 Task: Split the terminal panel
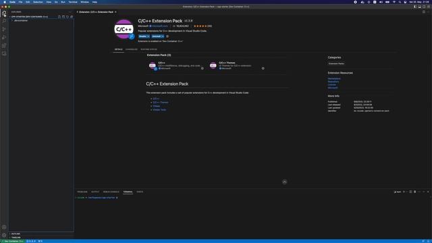[410, 192]
